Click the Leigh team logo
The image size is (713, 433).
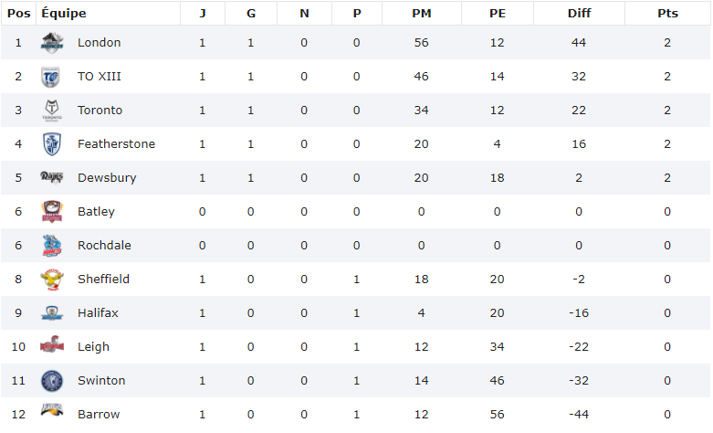pyautogui.click(x=52, y=347)
